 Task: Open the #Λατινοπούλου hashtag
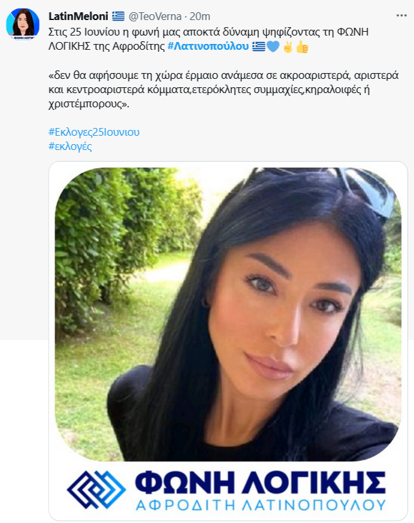pyautogui.click(x=208, y=46)
